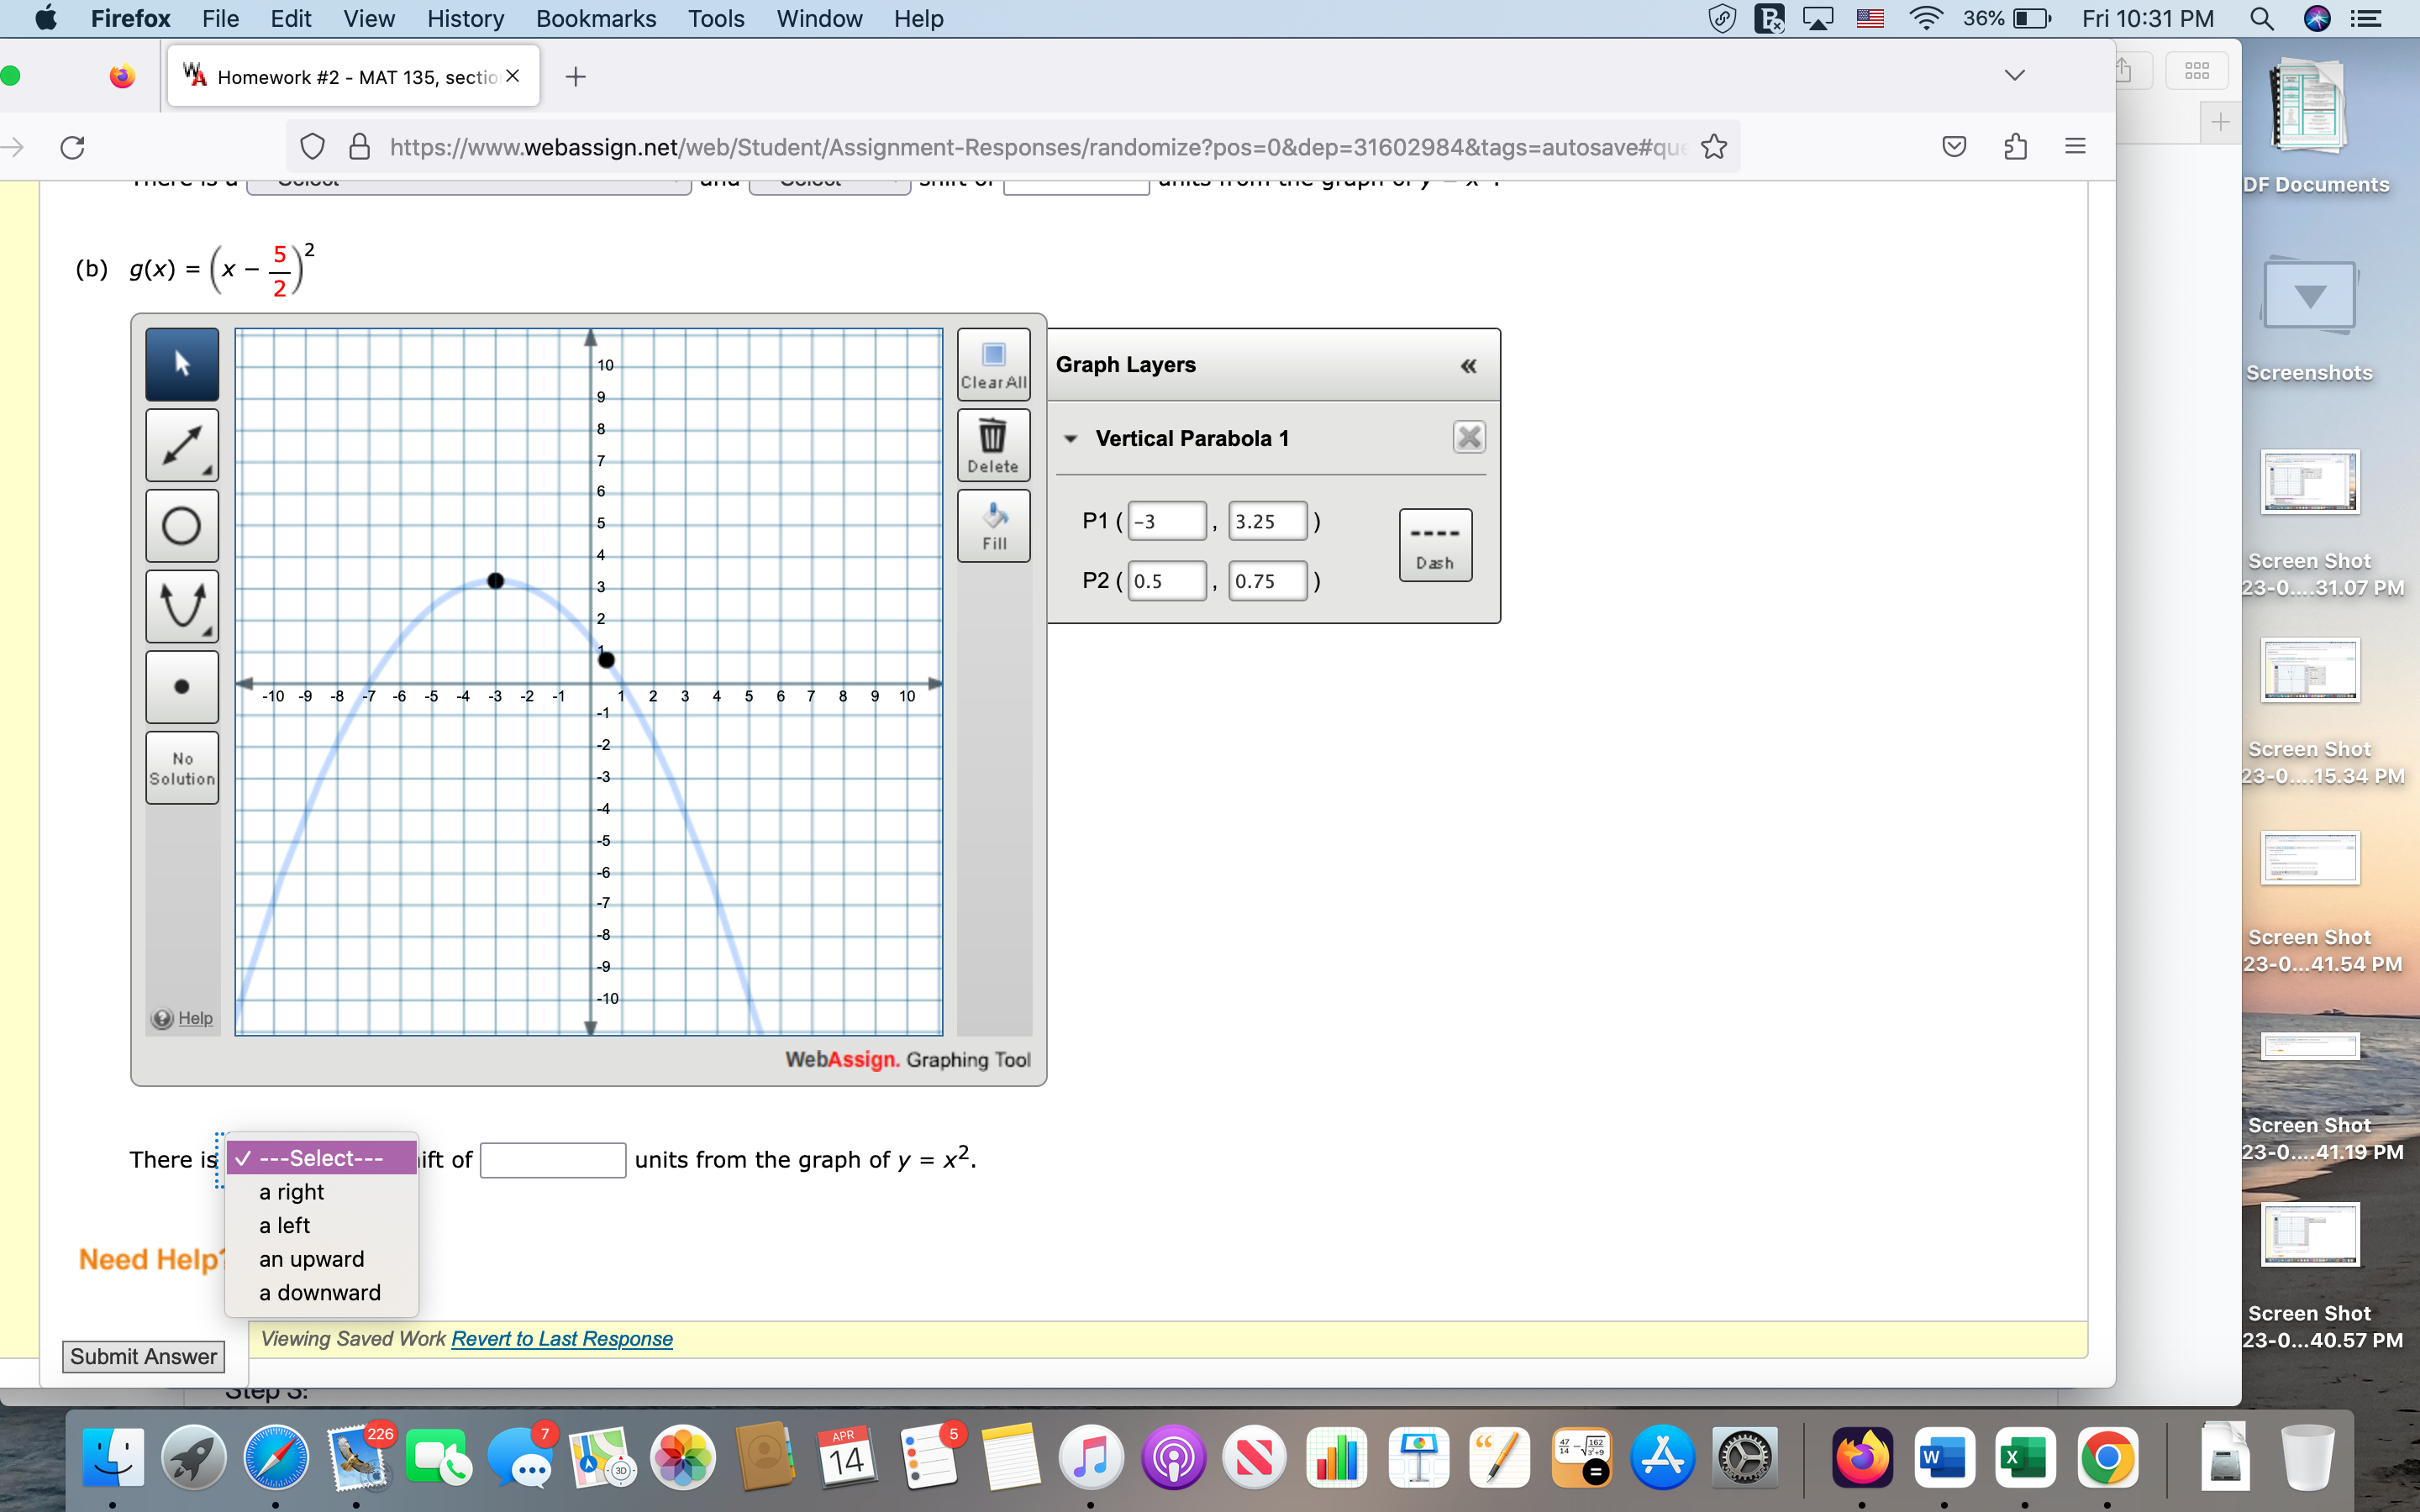Click the Fill paint bucket icon
2420x1512 pixels.
point(992,524)
